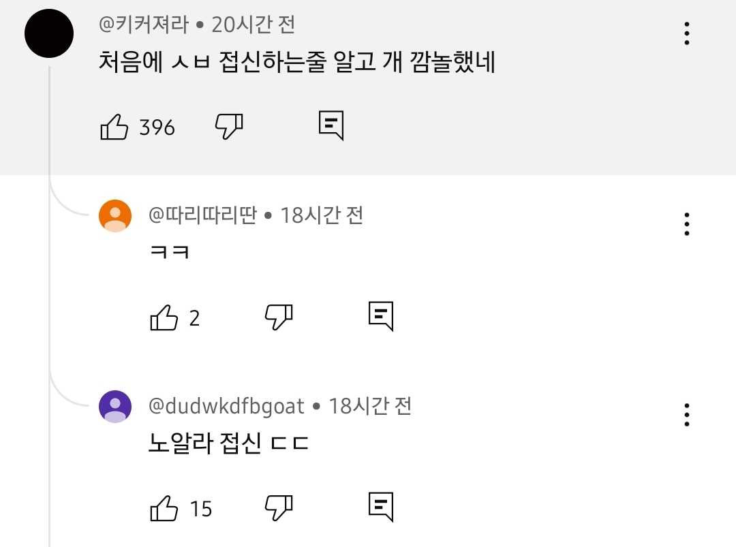736x547 pixels.
Task: Dislike the ㅋㅋ reply by @따리따리딴
Action: click(279, 317)
